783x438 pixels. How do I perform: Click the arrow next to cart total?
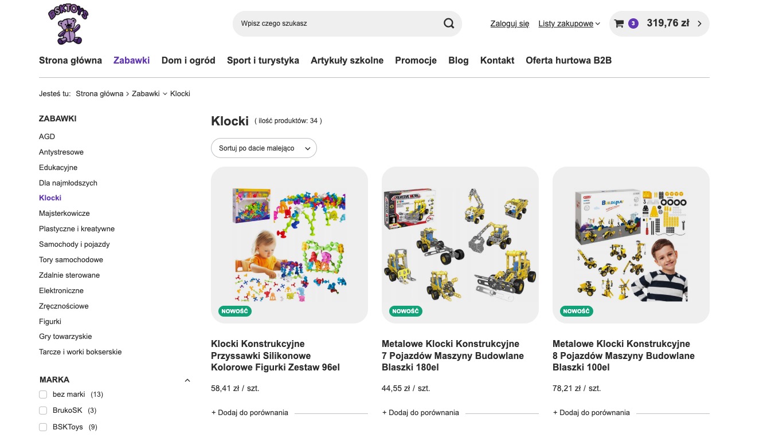tap(699, 23)
